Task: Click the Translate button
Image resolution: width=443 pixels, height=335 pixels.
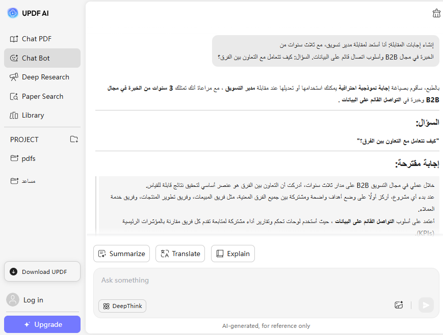Action: [x=180, y=254]
